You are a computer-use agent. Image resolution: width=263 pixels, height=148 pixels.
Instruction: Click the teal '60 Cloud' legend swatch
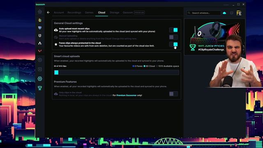pyautogui.click(x=144, y=66)
